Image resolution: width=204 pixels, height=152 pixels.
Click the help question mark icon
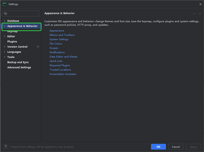[x=5, y=147]
